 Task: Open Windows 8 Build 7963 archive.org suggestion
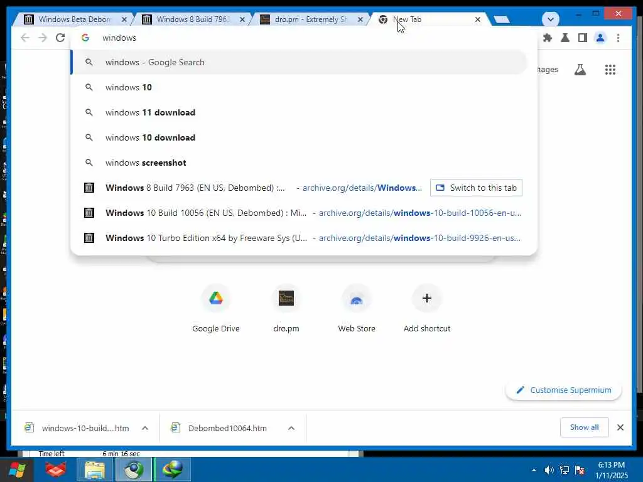click(x=250, y=188)
